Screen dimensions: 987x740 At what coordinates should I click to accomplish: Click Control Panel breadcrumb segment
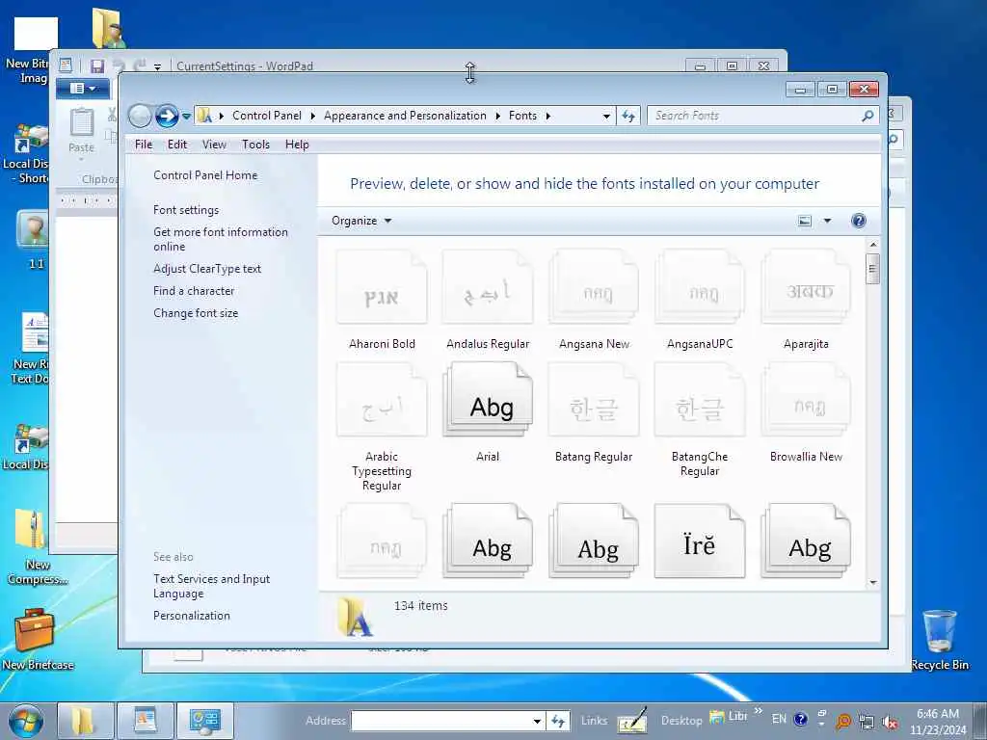tap(267, 116)
